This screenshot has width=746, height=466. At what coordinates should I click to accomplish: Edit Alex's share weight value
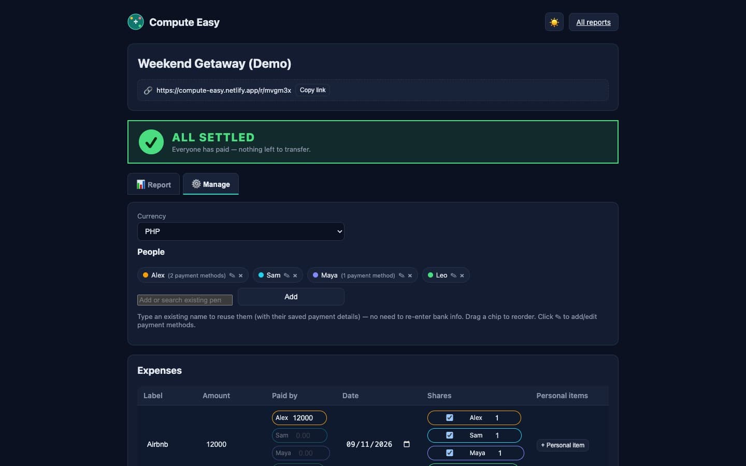click(503, 418)
